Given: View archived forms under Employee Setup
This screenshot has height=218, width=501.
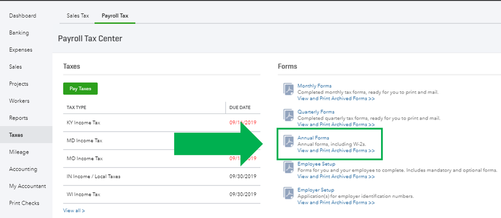Looking at the screenshot, I should pos(336,176).
